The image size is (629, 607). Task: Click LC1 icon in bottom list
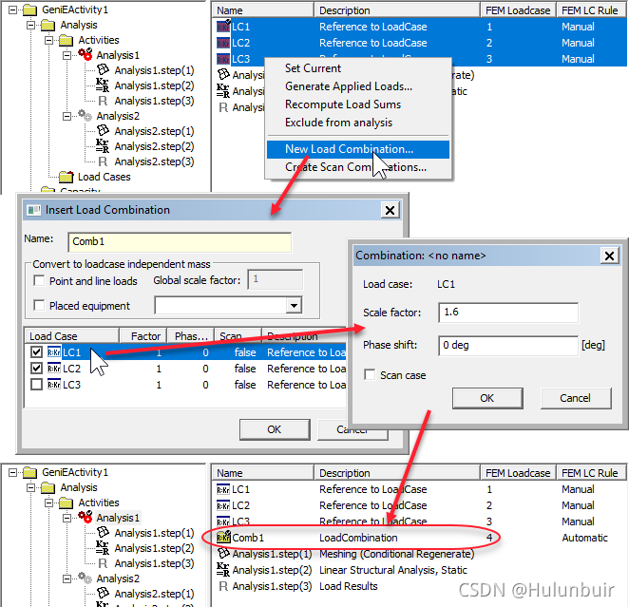coord(223,489)
